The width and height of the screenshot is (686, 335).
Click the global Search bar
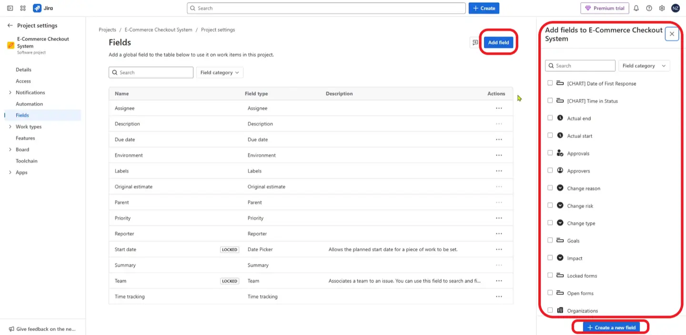tap(326, 8)
